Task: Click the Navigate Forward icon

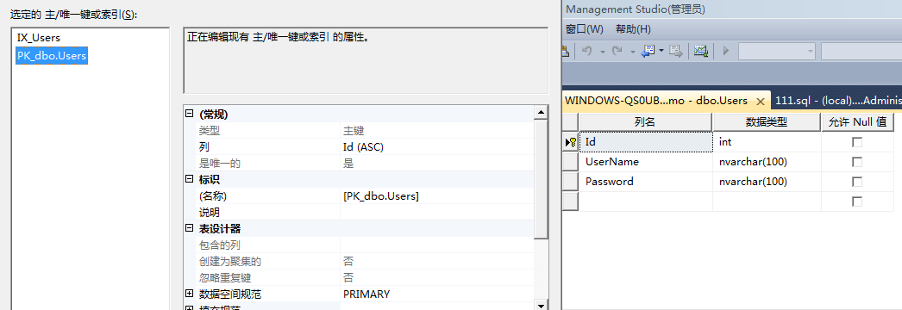Action: coord(676,51)
